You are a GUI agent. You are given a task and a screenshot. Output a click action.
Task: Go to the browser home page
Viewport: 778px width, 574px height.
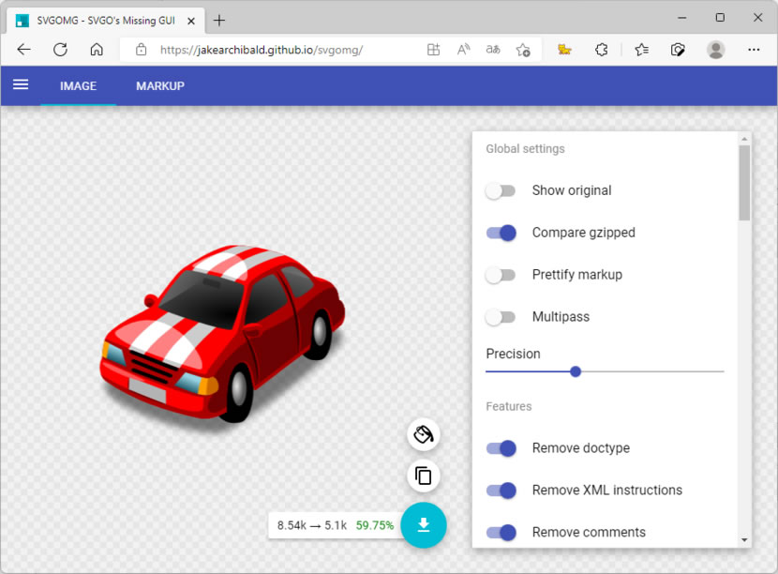coord(97,50)
